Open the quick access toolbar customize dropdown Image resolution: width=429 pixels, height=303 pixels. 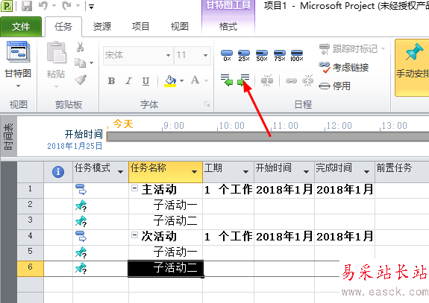[91, 6]
